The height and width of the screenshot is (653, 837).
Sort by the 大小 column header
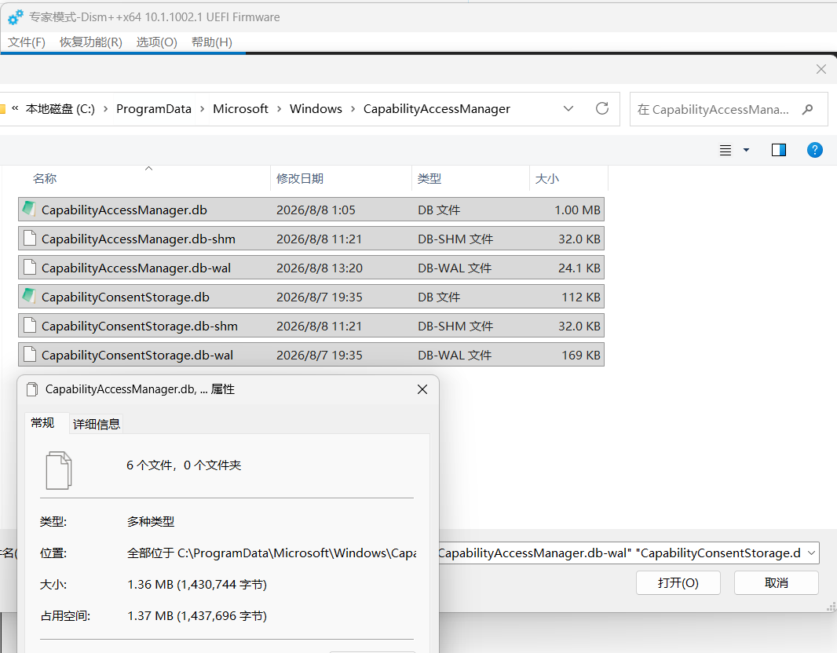[x=547, y=179]
